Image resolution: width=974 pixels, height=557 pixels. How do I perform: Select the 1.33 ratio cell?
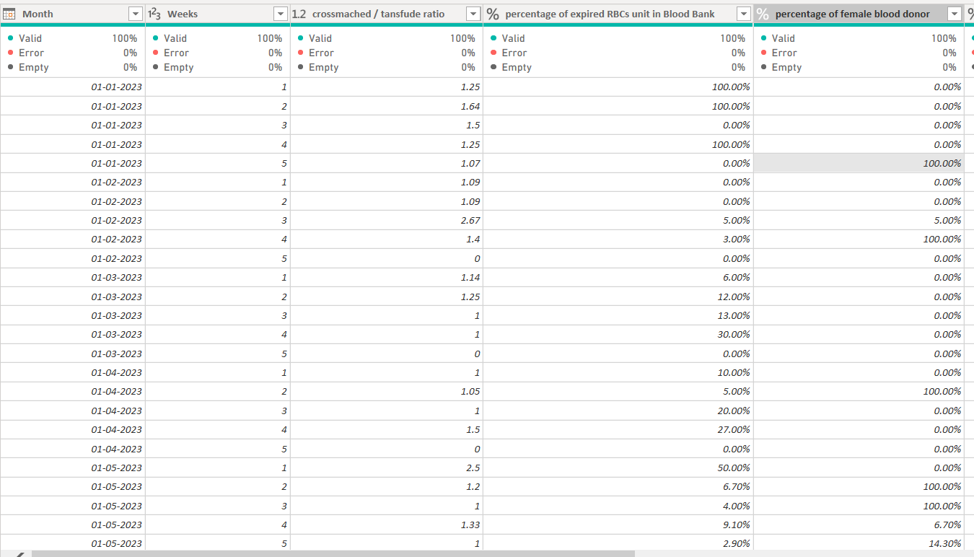387,525
